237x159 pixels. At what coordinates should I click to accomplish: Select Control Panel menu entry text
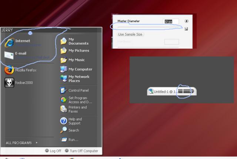[79, 91]
